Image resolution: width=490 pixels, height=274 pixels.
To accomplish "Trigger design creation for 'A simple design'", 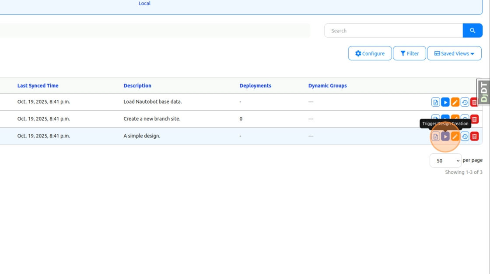I will (445, 137).
